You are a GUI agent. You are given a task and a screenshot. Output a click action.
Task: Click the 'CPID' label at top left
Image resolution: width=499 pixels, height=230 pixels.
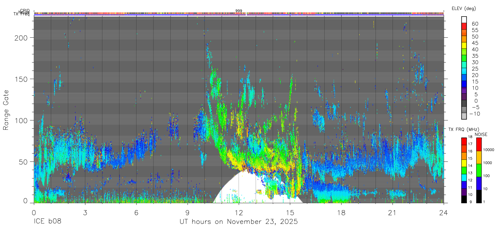click(x=24, y=11)
